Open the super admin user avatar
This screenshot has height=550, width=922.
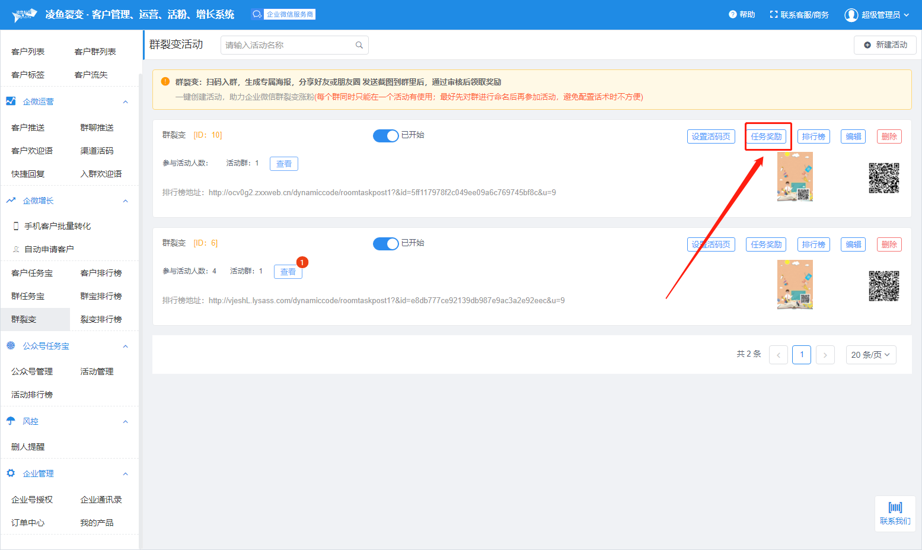851,15
